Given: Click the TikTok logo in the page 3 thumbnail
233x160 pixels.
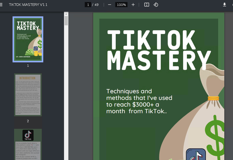Looking at the screenshot, I should coord(28,135).
